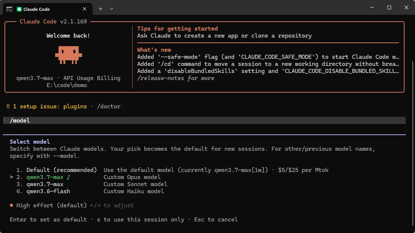Click the /doctor command link
This screenshot has width=415, height=233.
click(x=109, y=106)
